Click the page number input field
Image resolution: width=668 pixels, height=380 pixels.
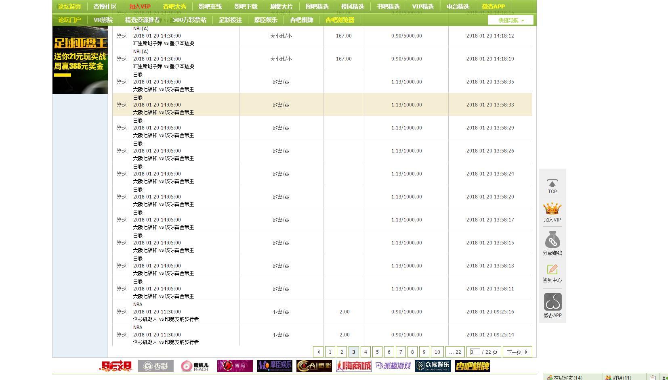(x=475, y=352)
